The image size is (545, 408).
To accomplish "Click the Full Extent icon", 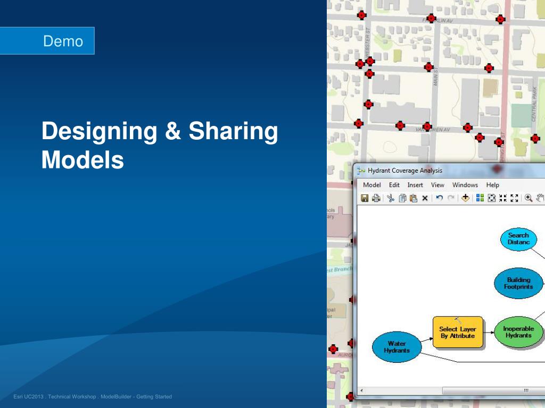I will click(x=491, y=198).
